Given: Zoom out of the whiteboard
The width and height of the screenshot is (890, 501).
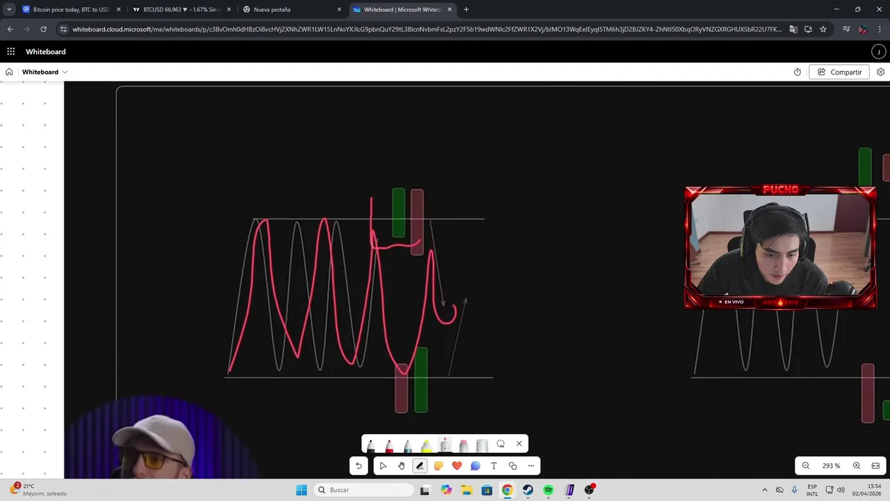Looking at the screenshot, I should (x=806, y=466).
